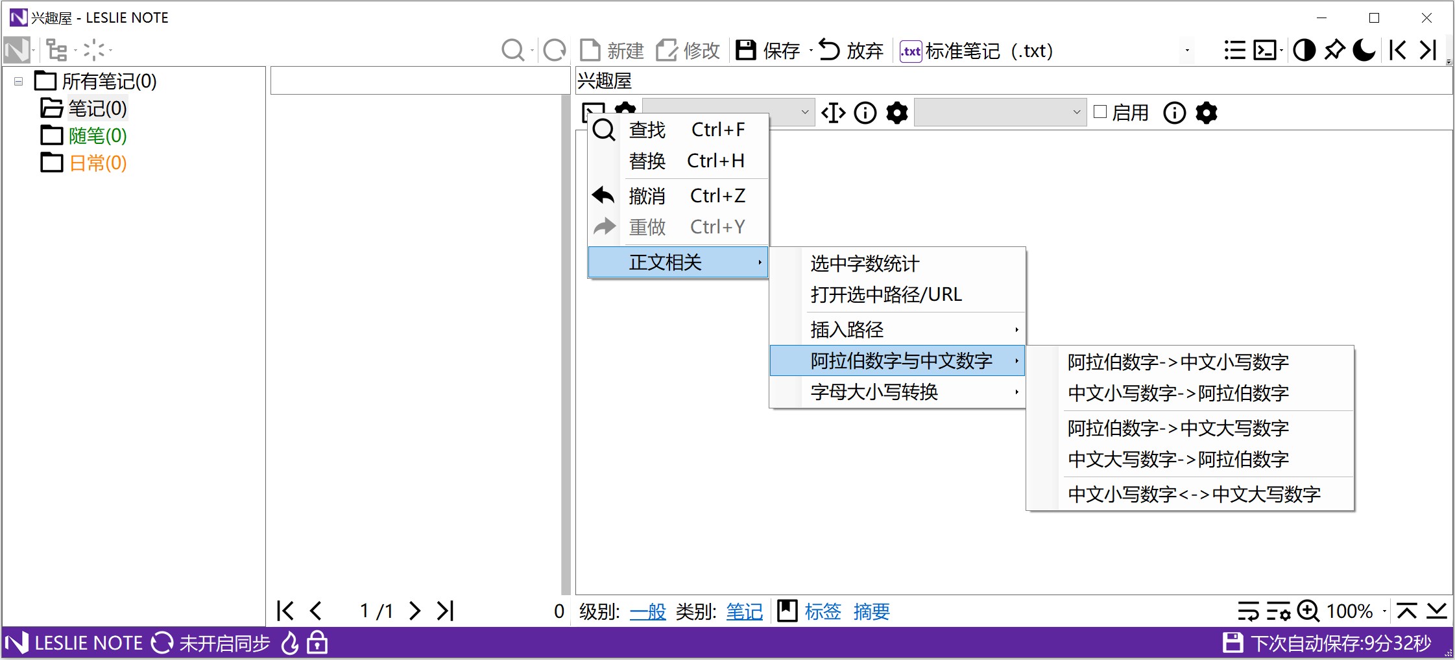
Task: Click the text cursor split icon
Action: [834, 113]
